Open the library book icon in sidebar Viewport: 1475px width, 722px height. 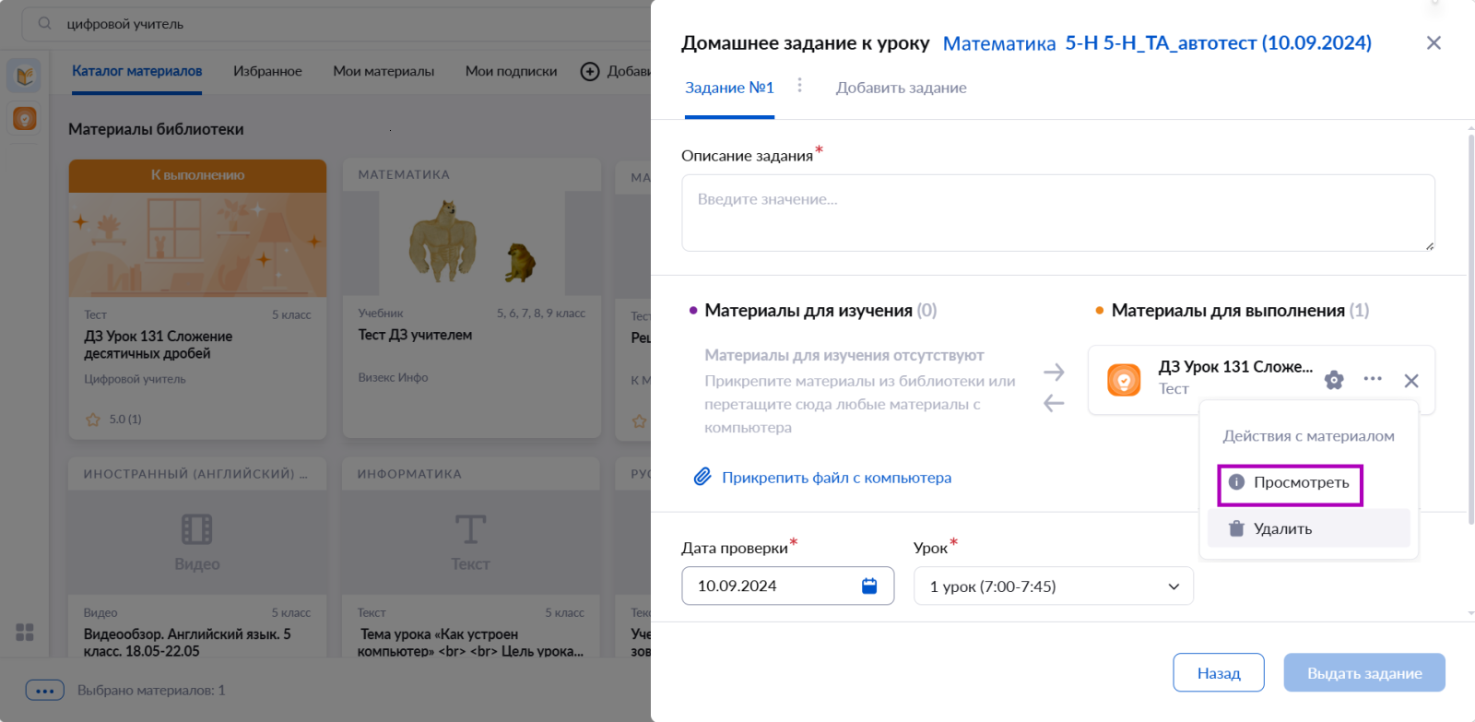(x=25, y=76)
